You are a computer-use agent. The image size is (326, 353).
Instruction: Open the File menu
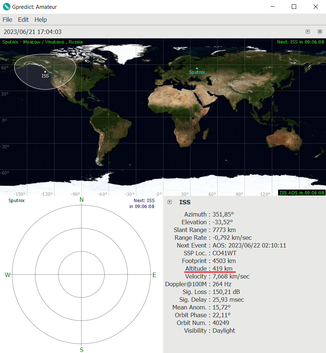7,20
